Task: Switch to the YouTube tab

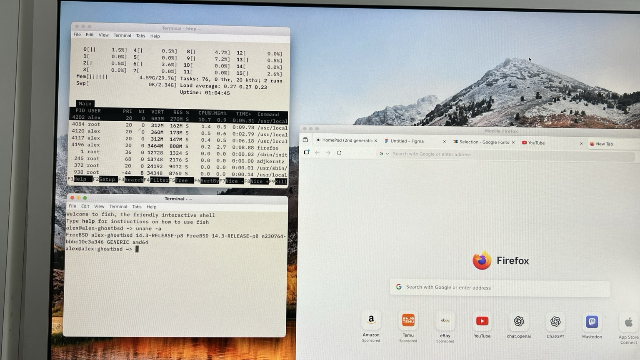Action: (552, 143)
